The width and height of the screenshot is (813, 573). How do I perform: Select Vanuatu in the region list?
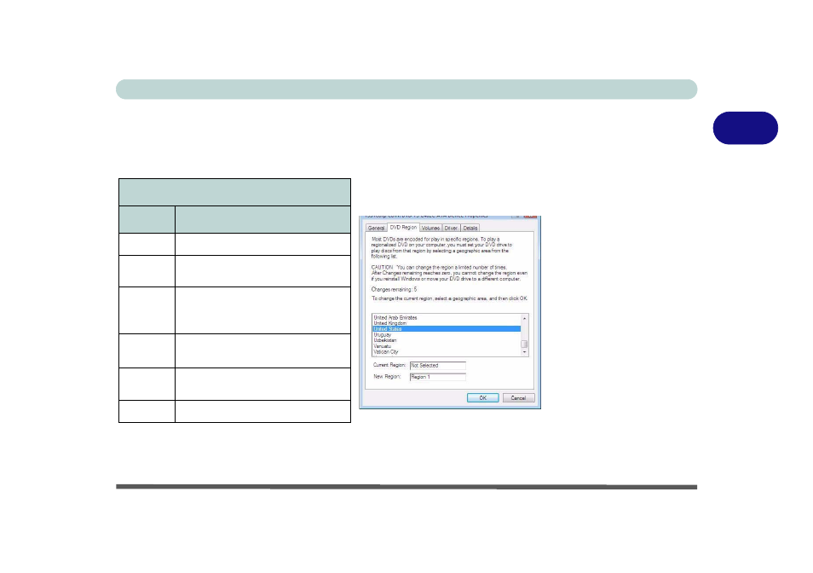pyautogui.click(x=447, y=346)
